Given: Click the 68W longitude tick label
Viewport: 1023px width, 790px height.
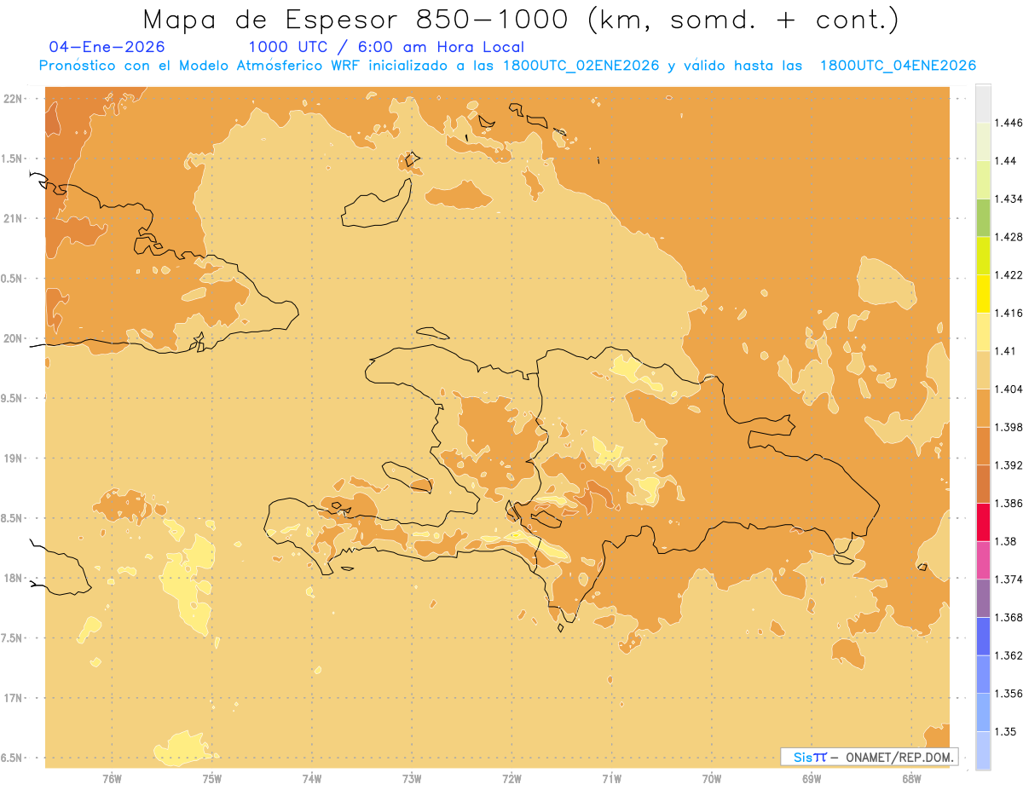Looking at the screenshot, I should pyautogui.click(x=910, y=779).
